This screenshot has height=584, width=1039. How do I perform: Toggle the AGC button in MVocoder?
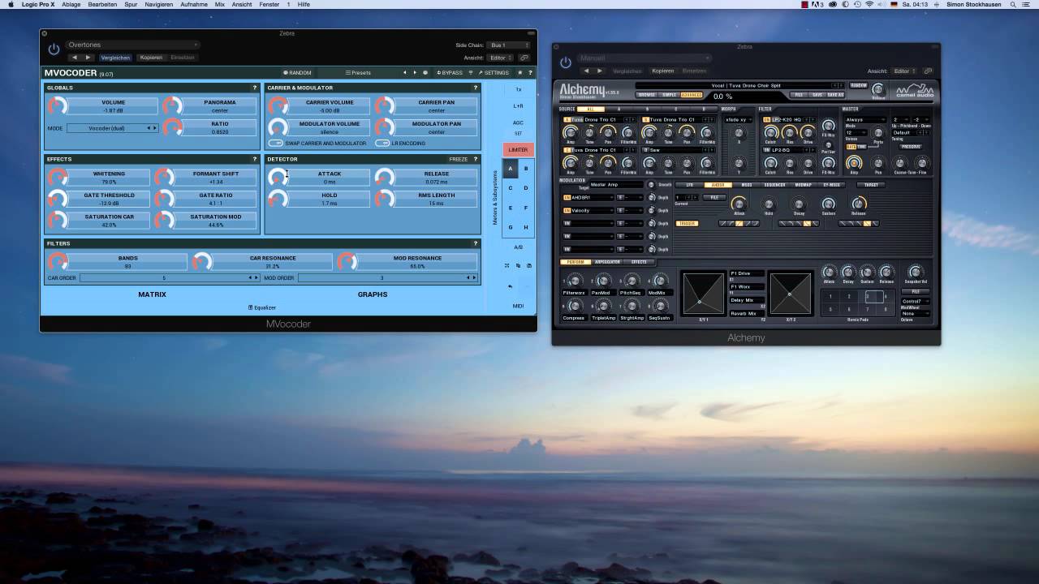click(518, 123)
